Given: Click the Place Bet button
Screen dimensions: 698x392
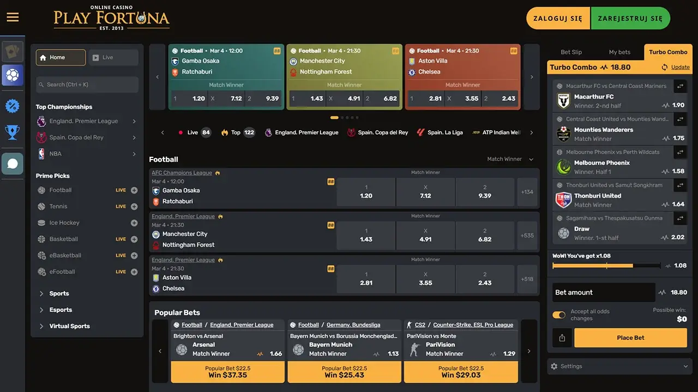Looking at the screenshot, I should (630, 338).
